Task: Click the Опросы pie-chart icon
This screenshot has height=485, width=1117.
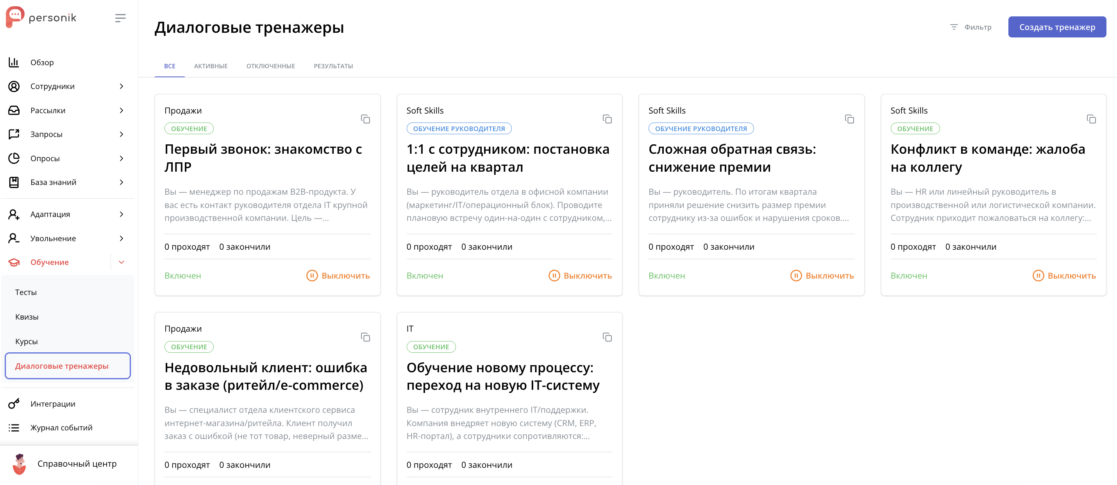Action: click(14, 158)
